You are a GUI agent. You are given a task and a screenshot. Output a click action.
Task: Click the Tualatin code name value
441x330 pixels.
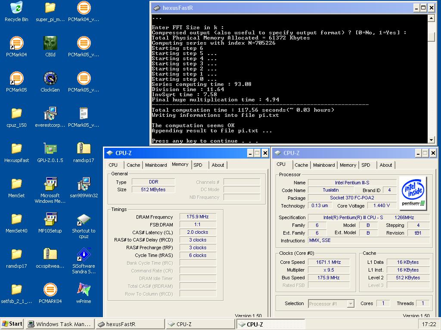331,190
